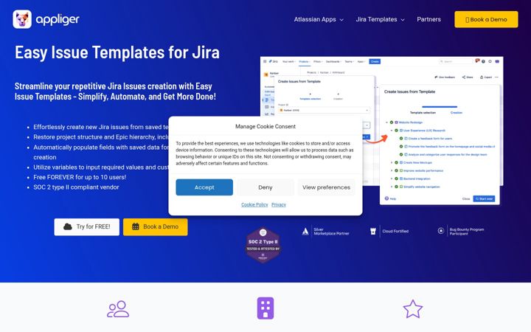
Task: Open the Privacy link in consent dialog
Action: click(x=279, y=204)
